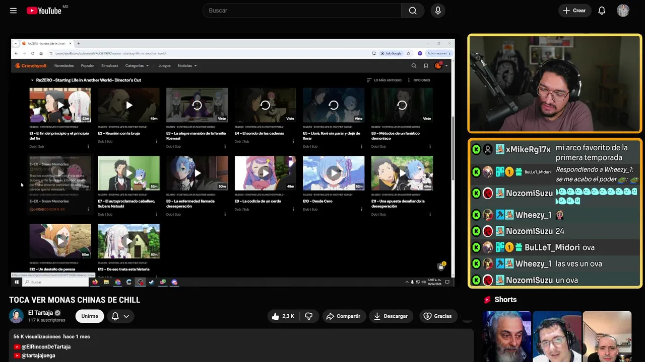Image resolution: width=645 pixels, height=362 pixels.
Task: Click the magnifier search button
Action: click(x=413, y=11)
